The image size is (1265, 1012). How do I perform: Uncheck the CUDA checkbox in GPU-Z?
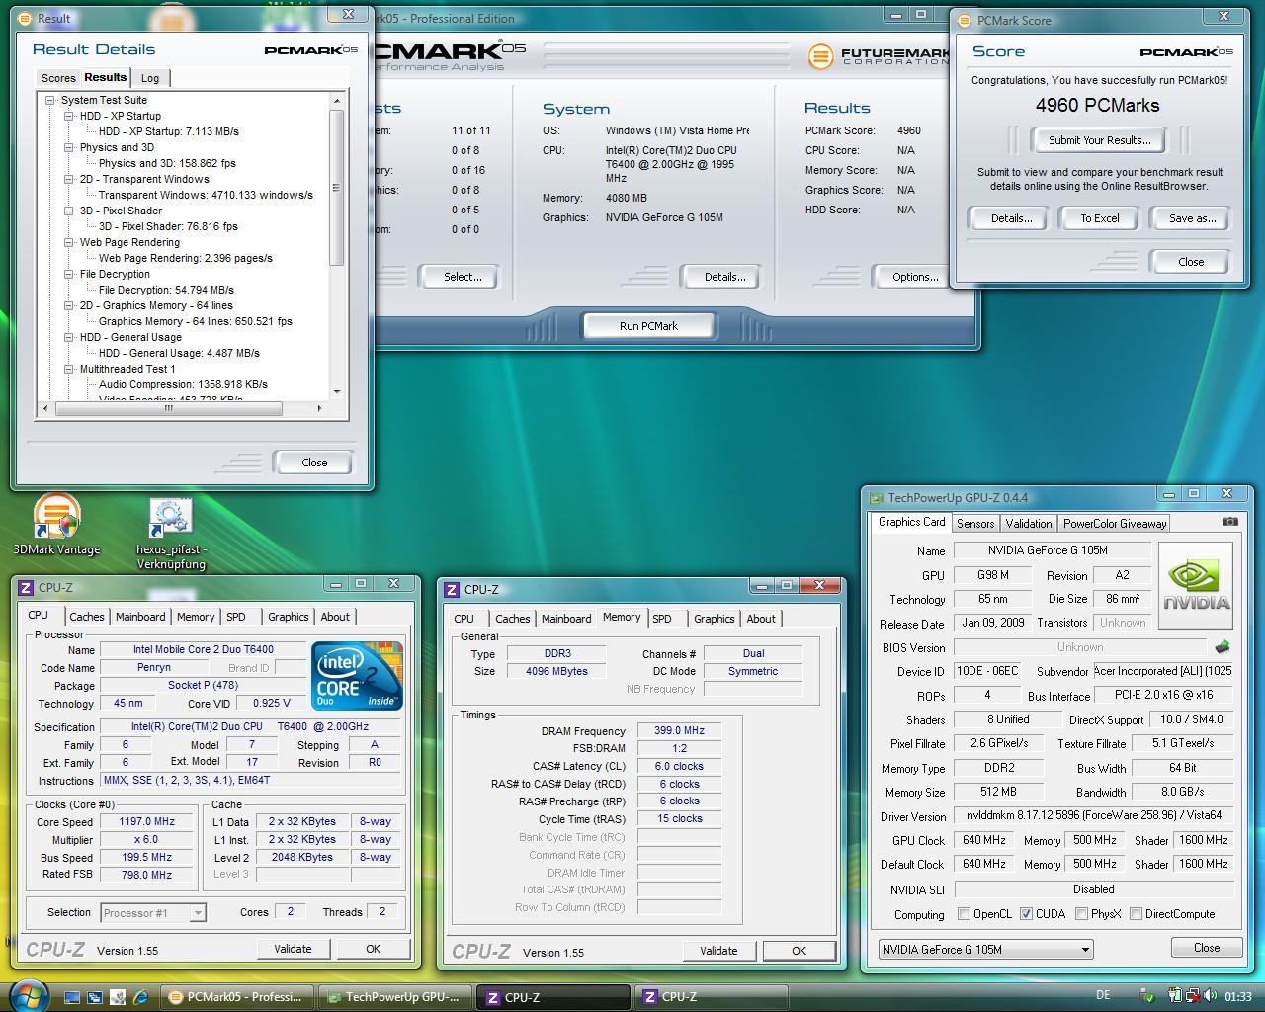point(1026,914)
